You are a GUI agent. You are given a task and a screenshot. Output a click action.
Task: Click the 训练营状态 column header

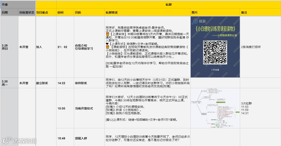(x=27, y=12)
